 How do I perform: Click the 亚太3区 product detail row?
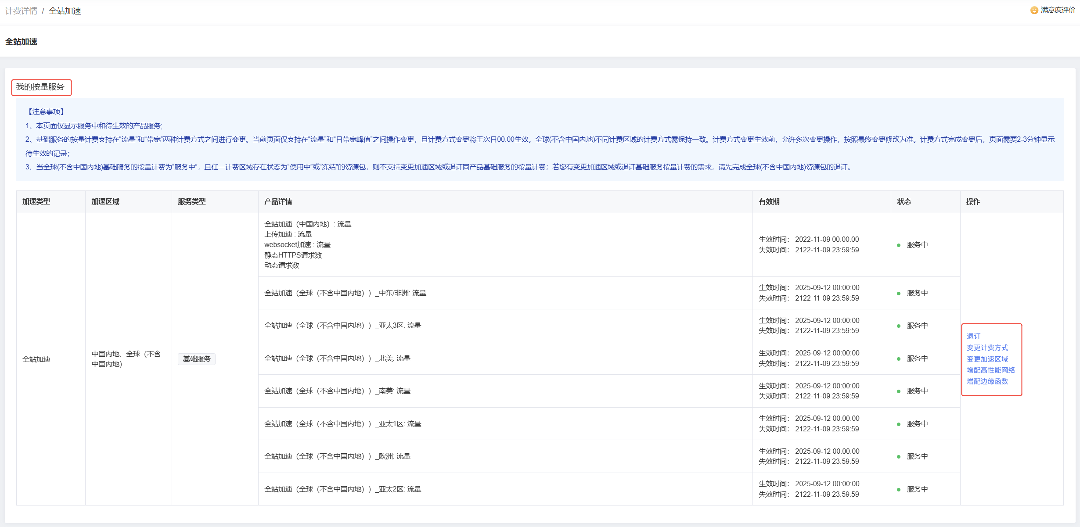point(342,326)
